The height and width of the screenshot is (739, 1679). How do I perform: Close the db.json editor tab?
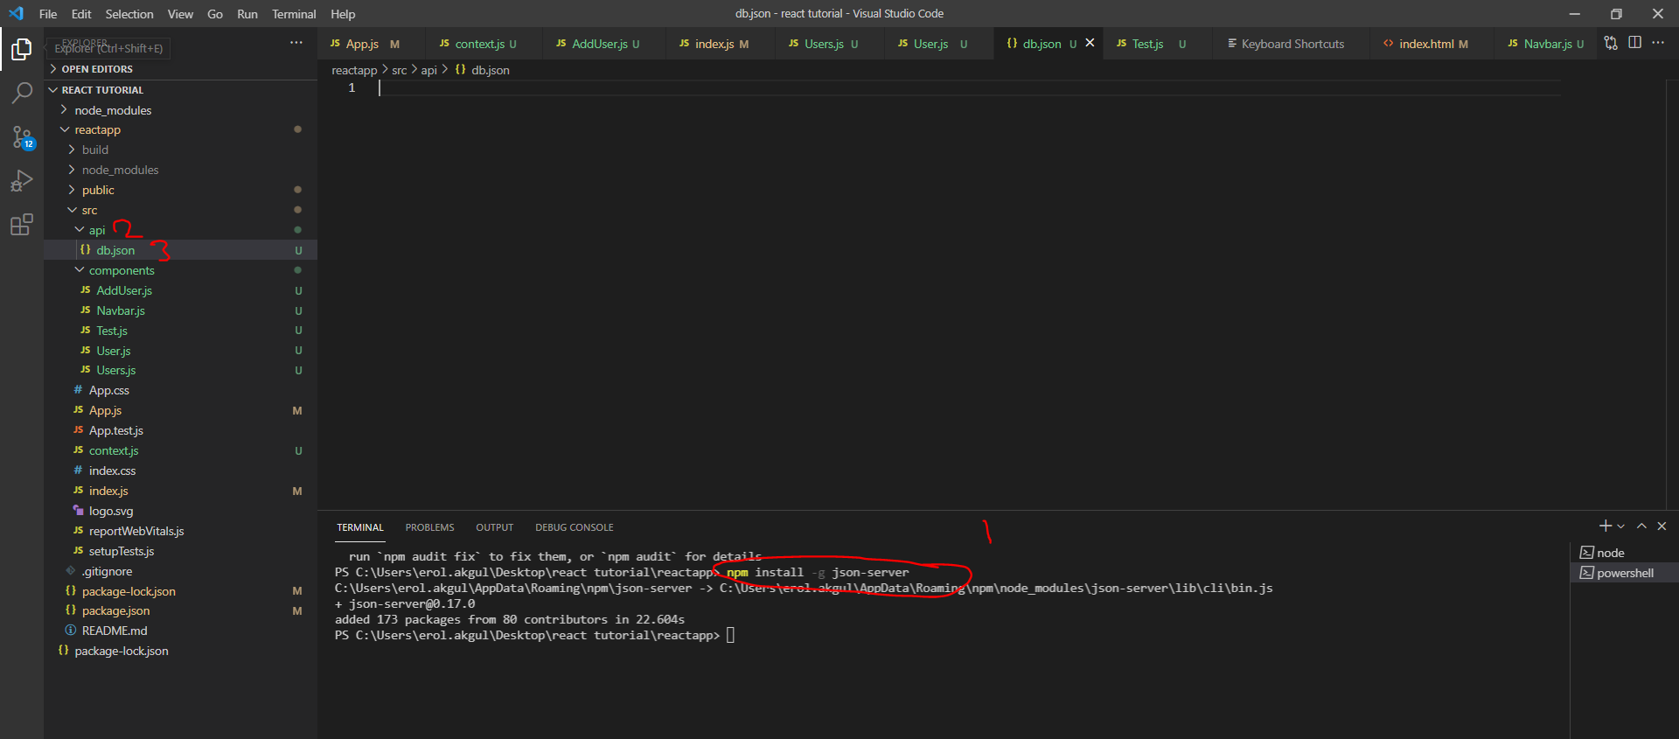coord(1090,43)
